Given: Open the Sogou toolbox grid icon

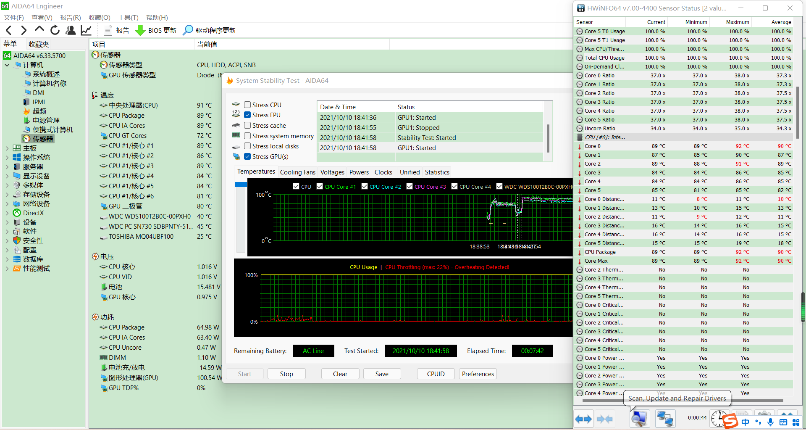Looking at the screenshot, I should coord(796,422).
